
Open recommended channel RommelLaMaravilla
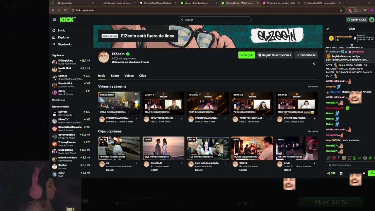pos(71,129)
